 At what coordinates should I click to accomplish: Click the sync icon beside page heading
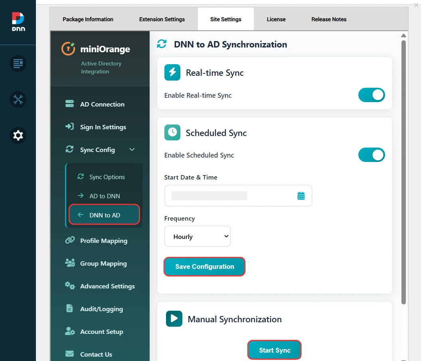coord(162,44)
